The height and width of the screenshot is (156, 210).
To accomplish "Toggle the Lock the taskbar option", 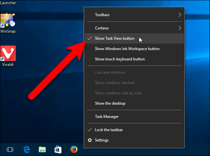I will [134, 130].
